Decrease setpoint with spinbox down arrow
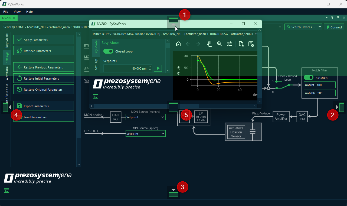The width and height of the screenshot is (347, 206). (x=150, y=70)
